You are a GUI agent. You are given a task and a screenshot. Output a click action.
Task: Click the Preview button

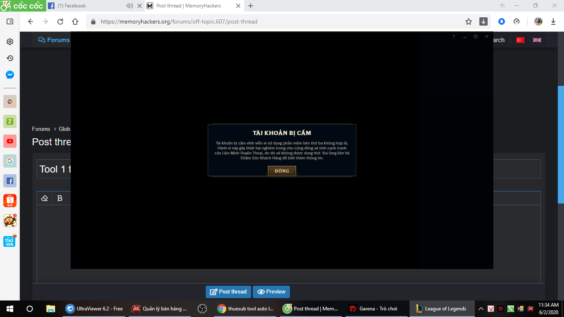coord(271,291)
